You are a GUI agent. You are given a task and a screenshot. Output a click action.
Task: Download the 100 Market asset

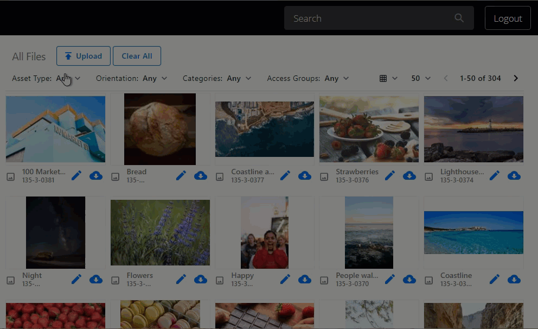coord(96,176)
